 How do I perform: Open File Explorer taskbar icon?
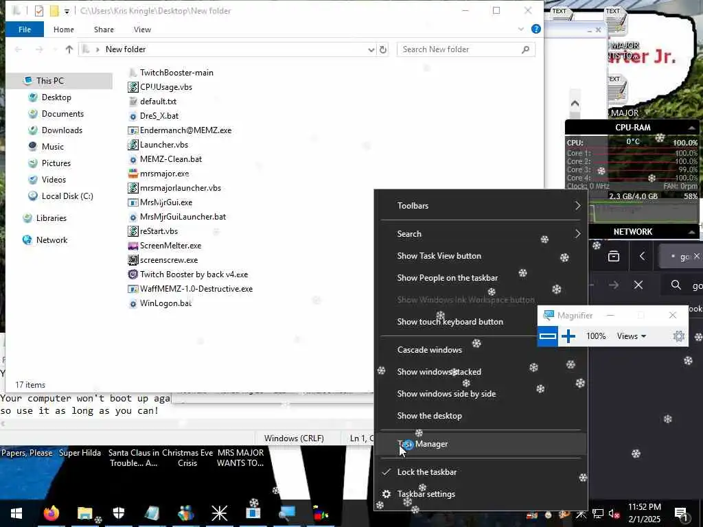[x=84, y=513]
